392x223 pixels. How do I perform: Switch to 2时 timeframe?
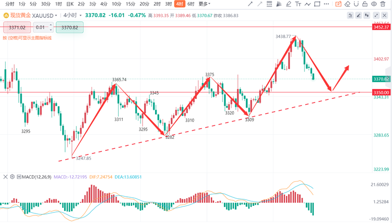157,4
